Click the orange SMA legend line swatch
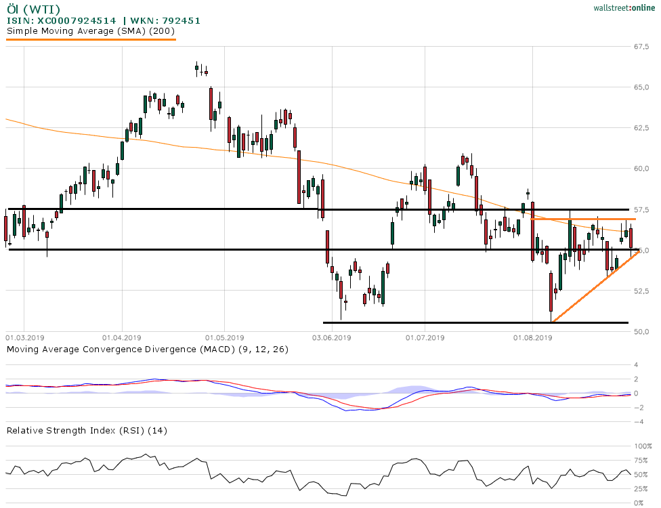 91,39
